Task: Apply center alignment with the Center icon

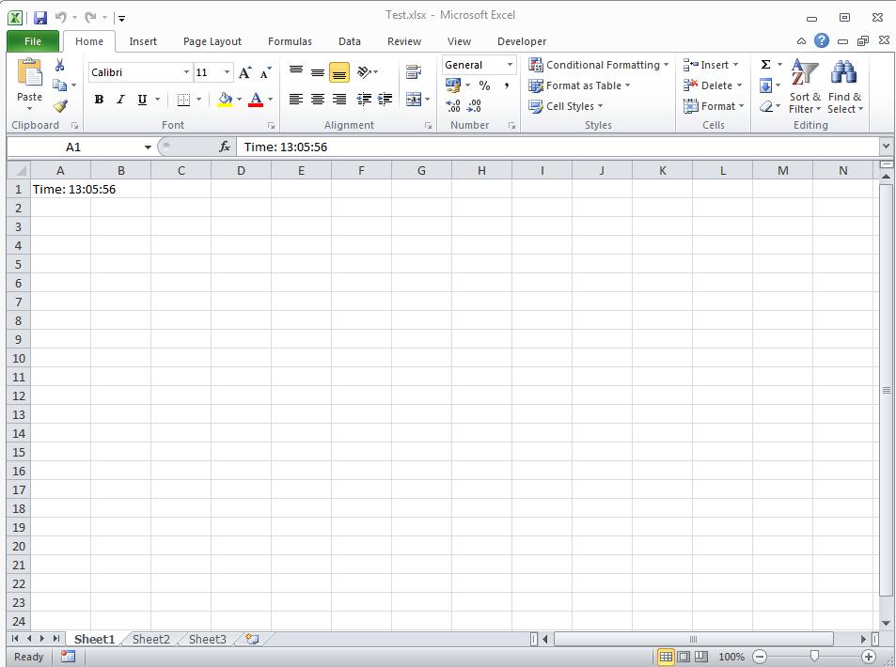Action: click(x=317, y=99)
